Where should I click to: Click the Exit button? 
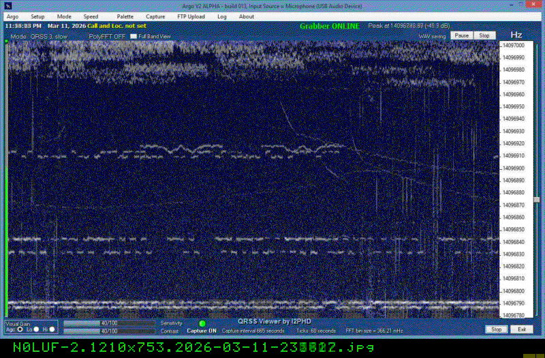[x=522, y=329]
